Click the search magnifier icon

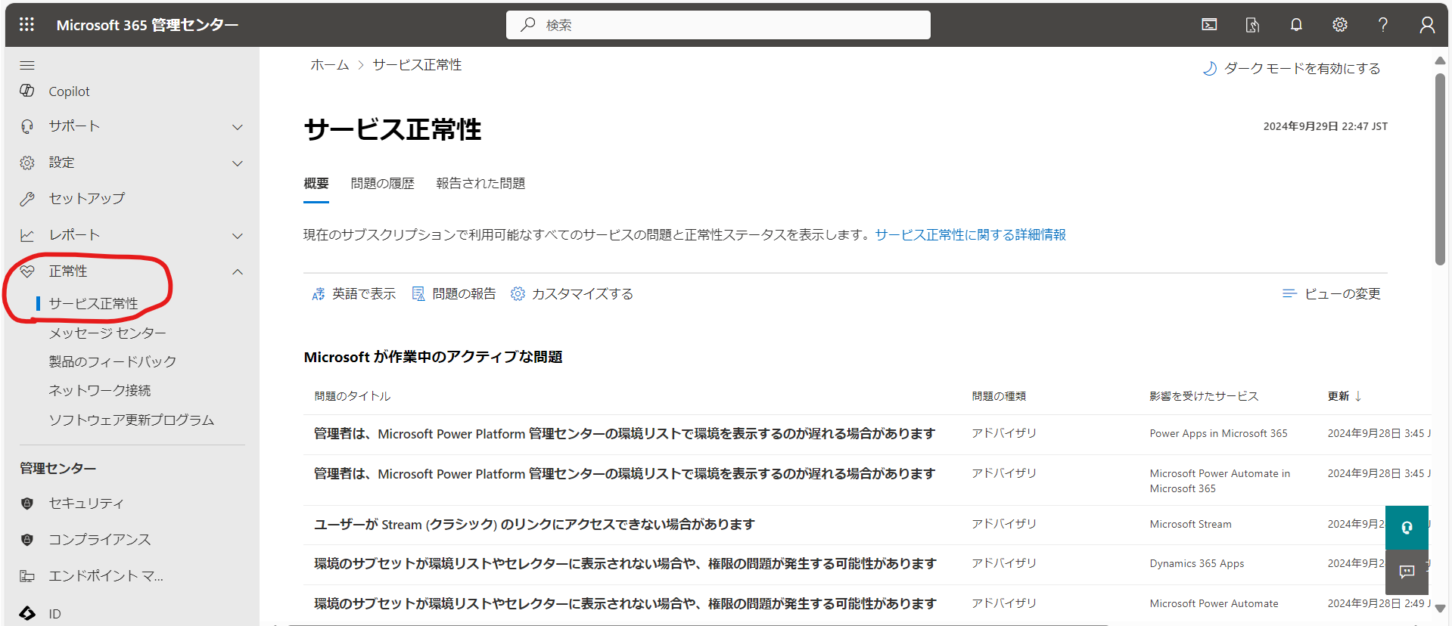528,24
